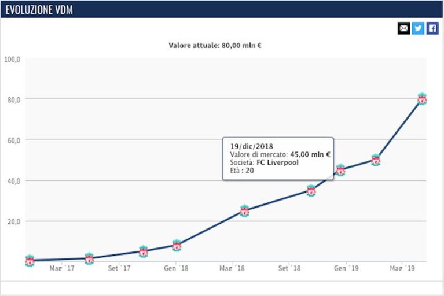Image resolution: width=444 pixels, height=296 pixels.
Task: Select the 50 mln Liverpool data point
Action: [376, 160]
